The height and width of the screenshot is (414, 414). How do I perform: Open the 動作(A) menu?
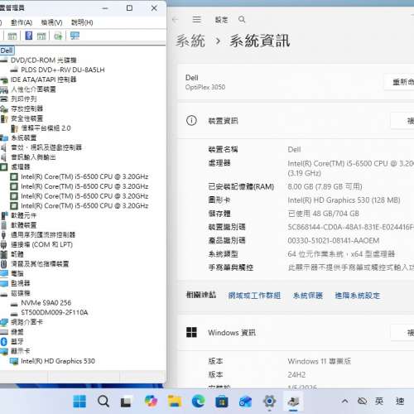tap(22, 22)
